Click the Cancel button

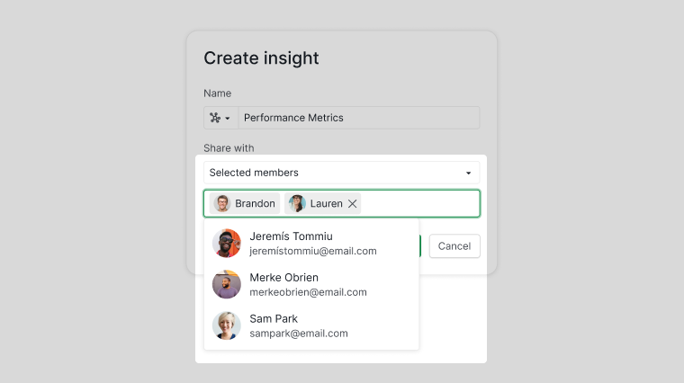454,246
